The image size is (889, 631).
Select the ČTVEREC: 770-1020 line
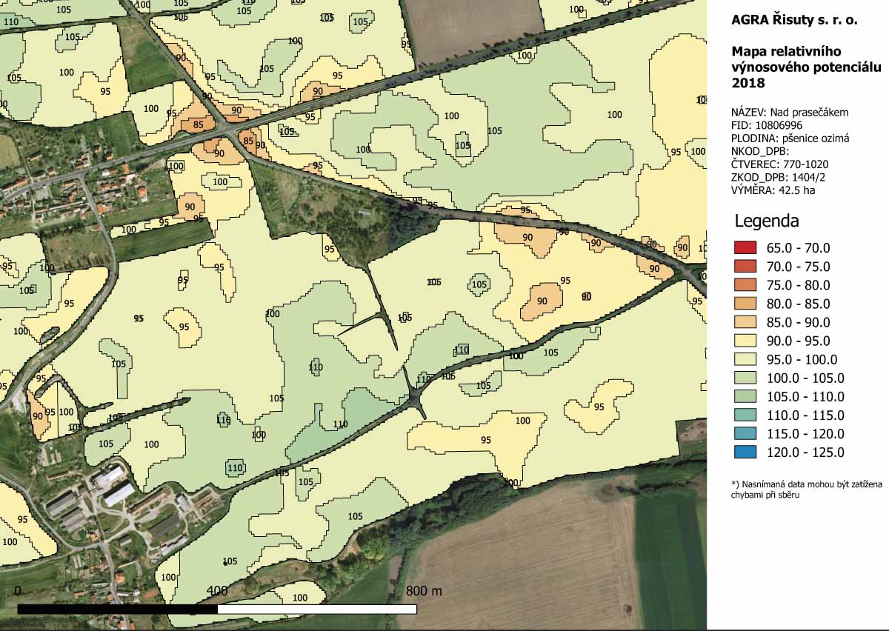coord(779,164)
